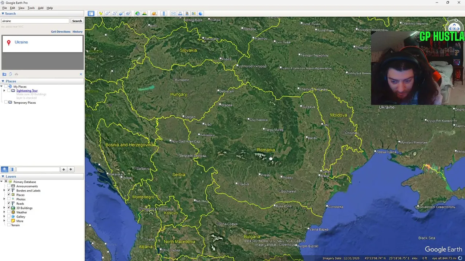This screenshot has width=465, height=261.
Task: Uncheck the Borders and Labels layer
Action: [9, 190]
